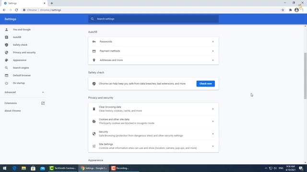Open the Extensions sidebar link
This screenshot has width=307, height=172.
[x=11, y=103]
